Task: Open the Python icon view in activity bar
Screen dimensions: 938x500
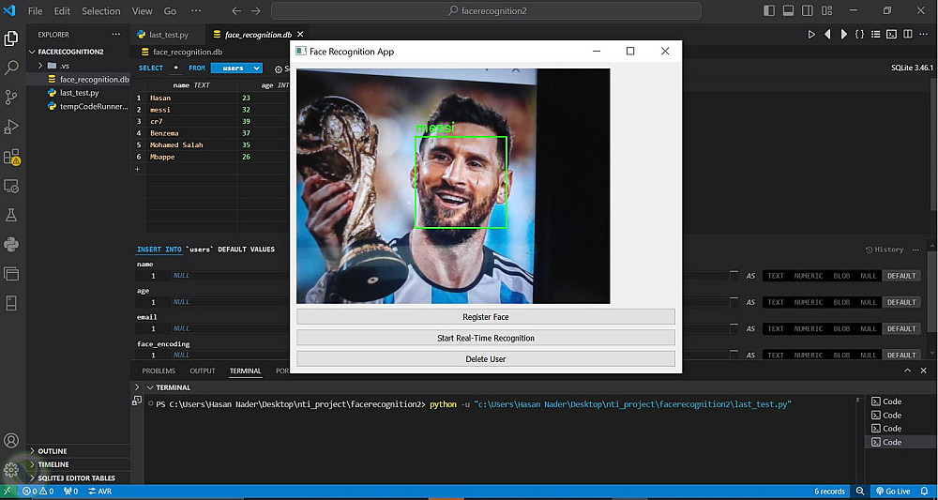Action: pyautogui.click(x=11, y=244)
